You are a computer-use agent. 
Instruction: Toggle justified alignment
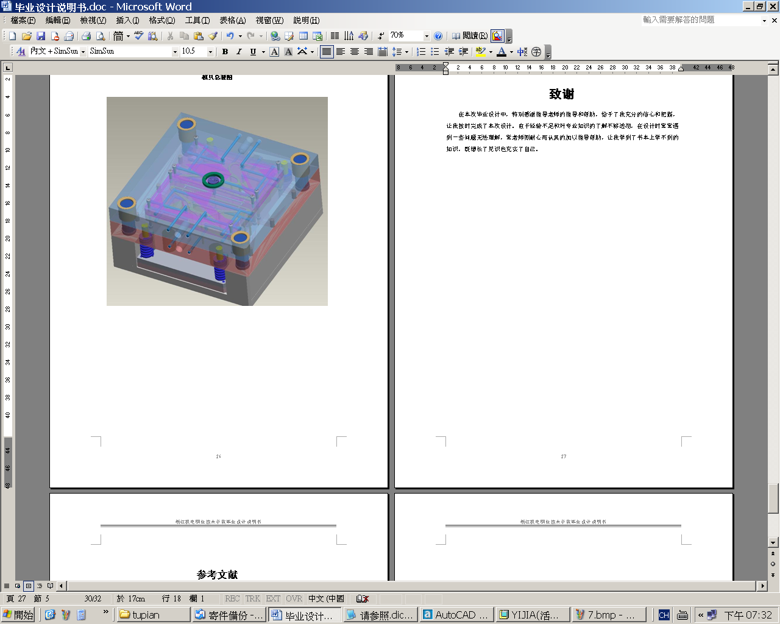tap(327, 52)
